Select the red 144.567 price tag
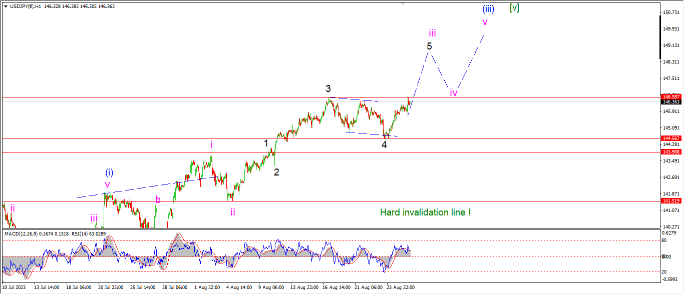The height and width of the screenshot is (294, 684). (x=671, y=138)
